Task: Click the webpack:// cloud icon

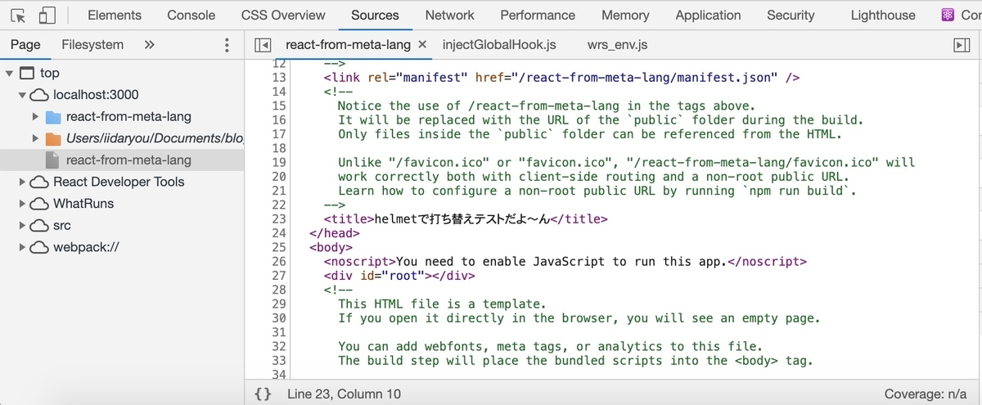Action: tap(40, 247)
